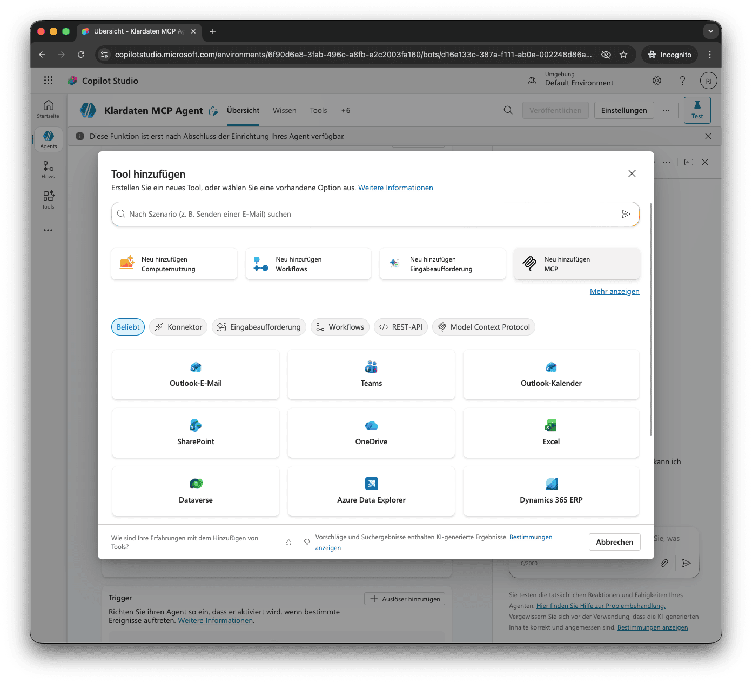The height and width of the screenshot is (683, 752).
Task: Add new Computernutzung tool
Action: point(174,264)
